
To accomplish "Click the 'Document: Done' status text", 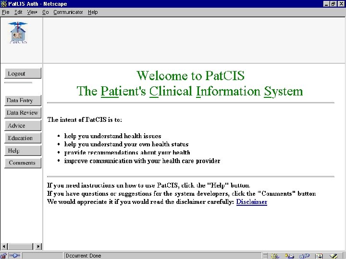I will (84, 256).
